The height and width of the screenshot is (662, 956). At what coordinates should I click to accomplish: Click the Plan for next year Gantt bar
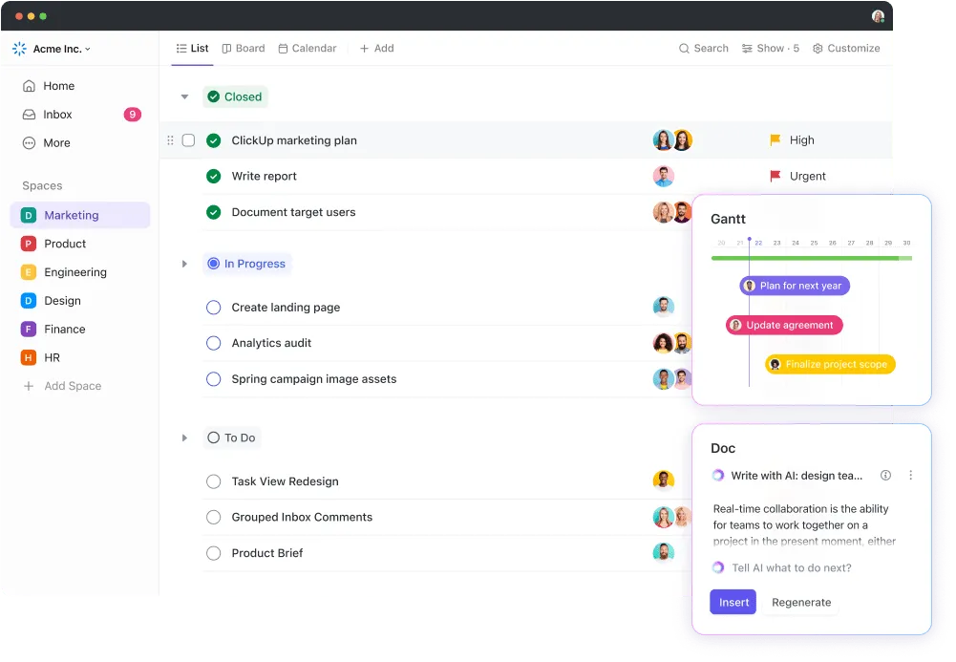[x=795, y=286]
